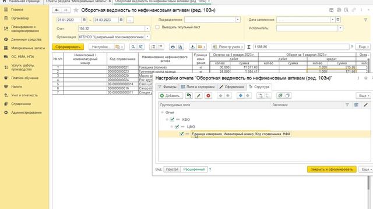Viewport: 373px width, 209px height.
Task: Click the column-header pencil icon in structure table
Action: [x=365, y=105]
